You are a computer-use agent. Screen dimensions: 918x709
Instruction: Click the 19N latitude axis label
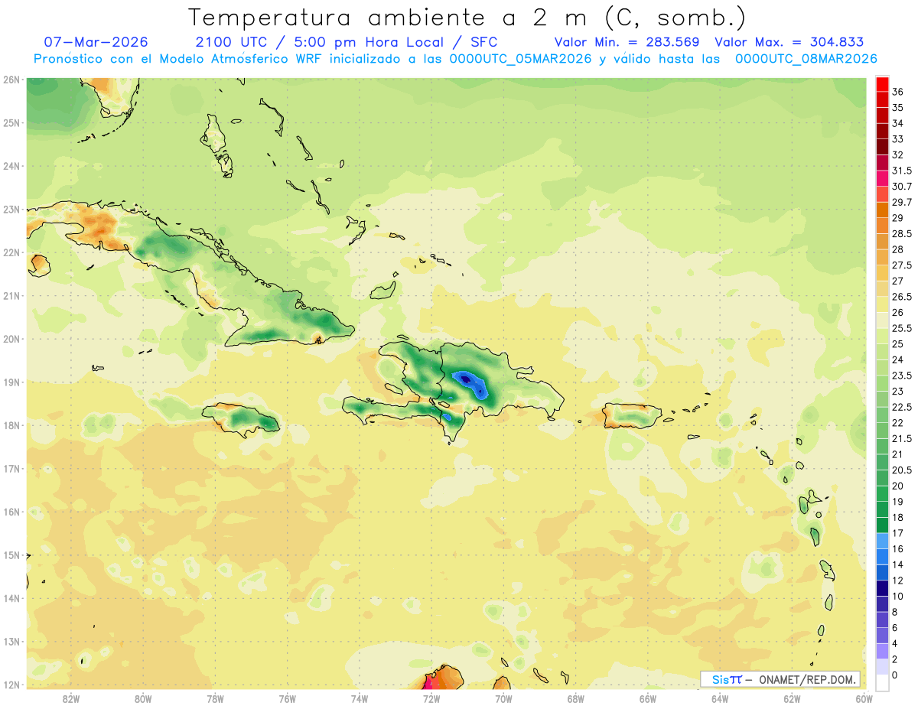tap(11, 382)
